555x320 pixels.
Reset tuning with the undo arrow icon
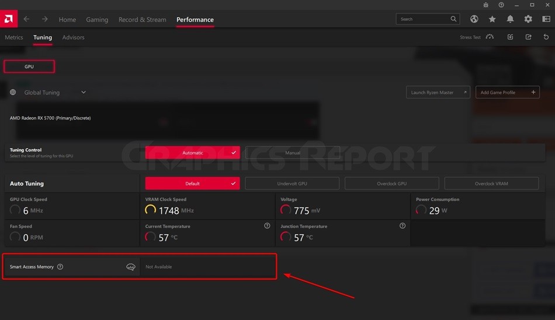(546, 37)
